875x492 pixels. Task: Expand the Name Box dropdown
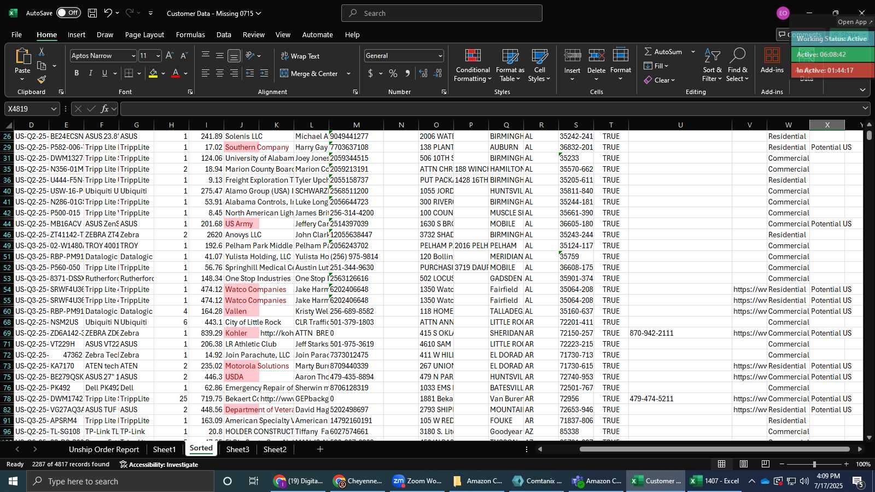coord(54,109)
